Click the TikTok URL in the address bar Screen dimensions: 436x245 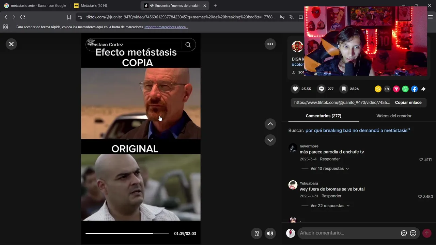coord(181,17)
